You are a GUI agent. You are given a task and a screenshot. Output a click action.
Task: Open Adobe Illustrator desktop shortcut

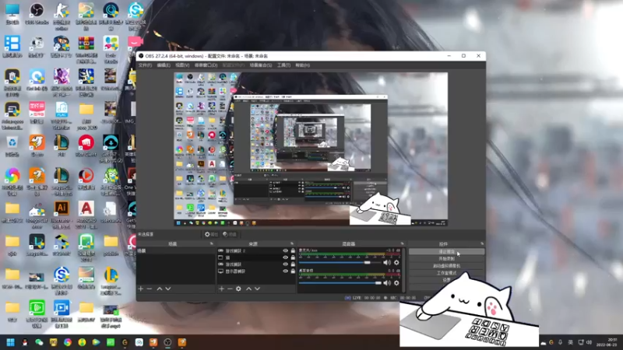click(x=62, y=215)
